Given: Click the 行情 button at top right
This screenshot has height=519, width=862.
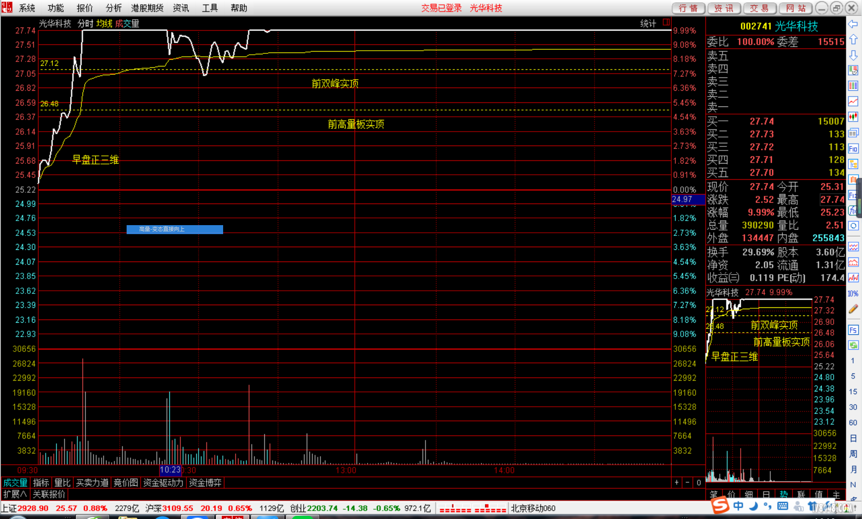Looking at the screenshot, I should tap(688, 8).
